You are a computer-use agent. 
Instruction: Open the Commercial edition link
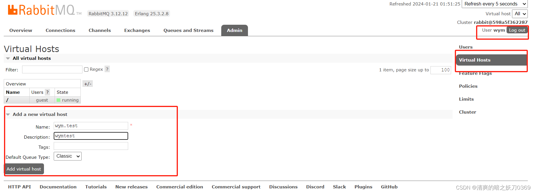(x=180, y=187)
